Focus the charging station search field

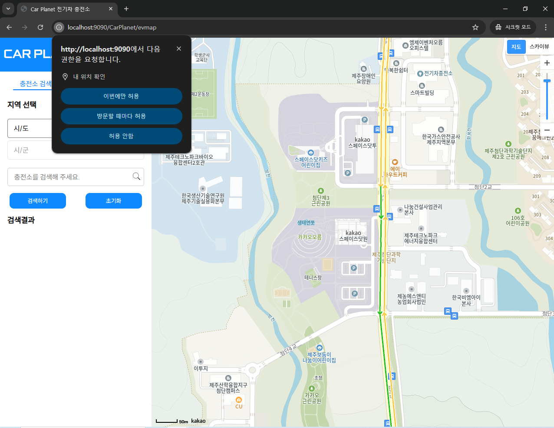(76, 177)
